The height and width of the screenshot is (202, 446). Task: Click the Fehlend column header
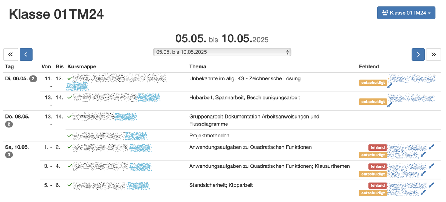point(369,66)
